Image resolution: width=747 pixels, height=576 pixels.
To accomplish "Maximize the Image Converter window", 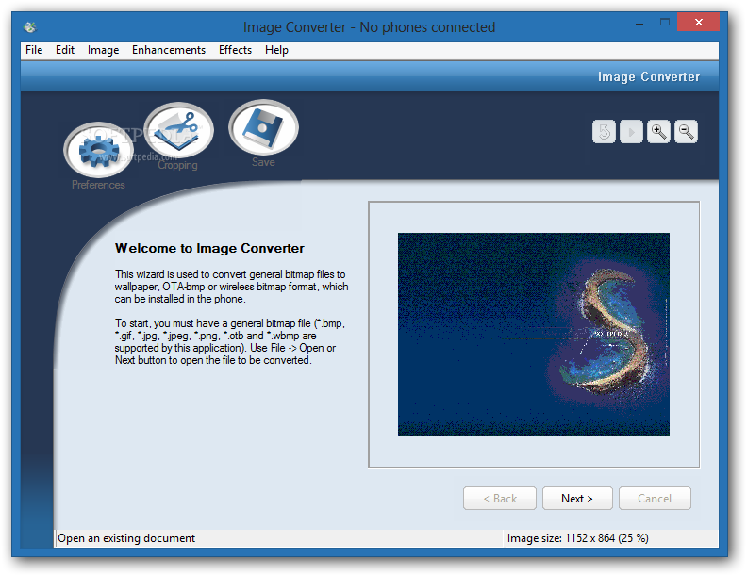I will coord(665,23).
